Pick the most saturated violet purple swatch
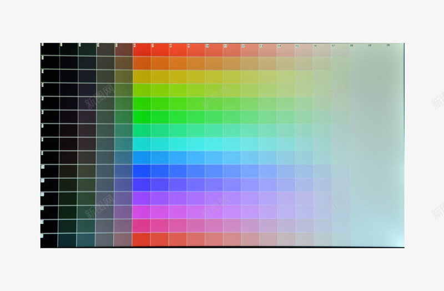The image size is (444, 291). (x=142, y=198)
